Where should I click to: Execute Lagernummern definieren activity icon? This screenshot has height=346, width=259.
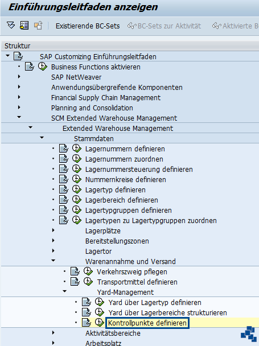[77, 149]
